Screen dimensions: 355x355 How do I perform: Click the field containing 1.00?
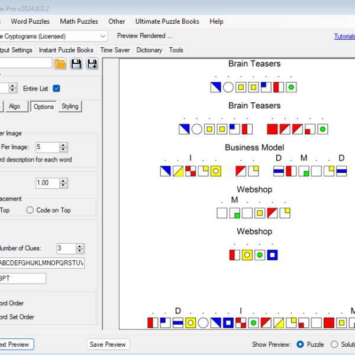coord(47,183)
